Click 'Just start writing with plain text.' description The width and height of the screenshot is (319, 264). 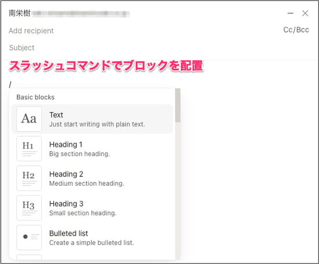(x=97, y=124)
